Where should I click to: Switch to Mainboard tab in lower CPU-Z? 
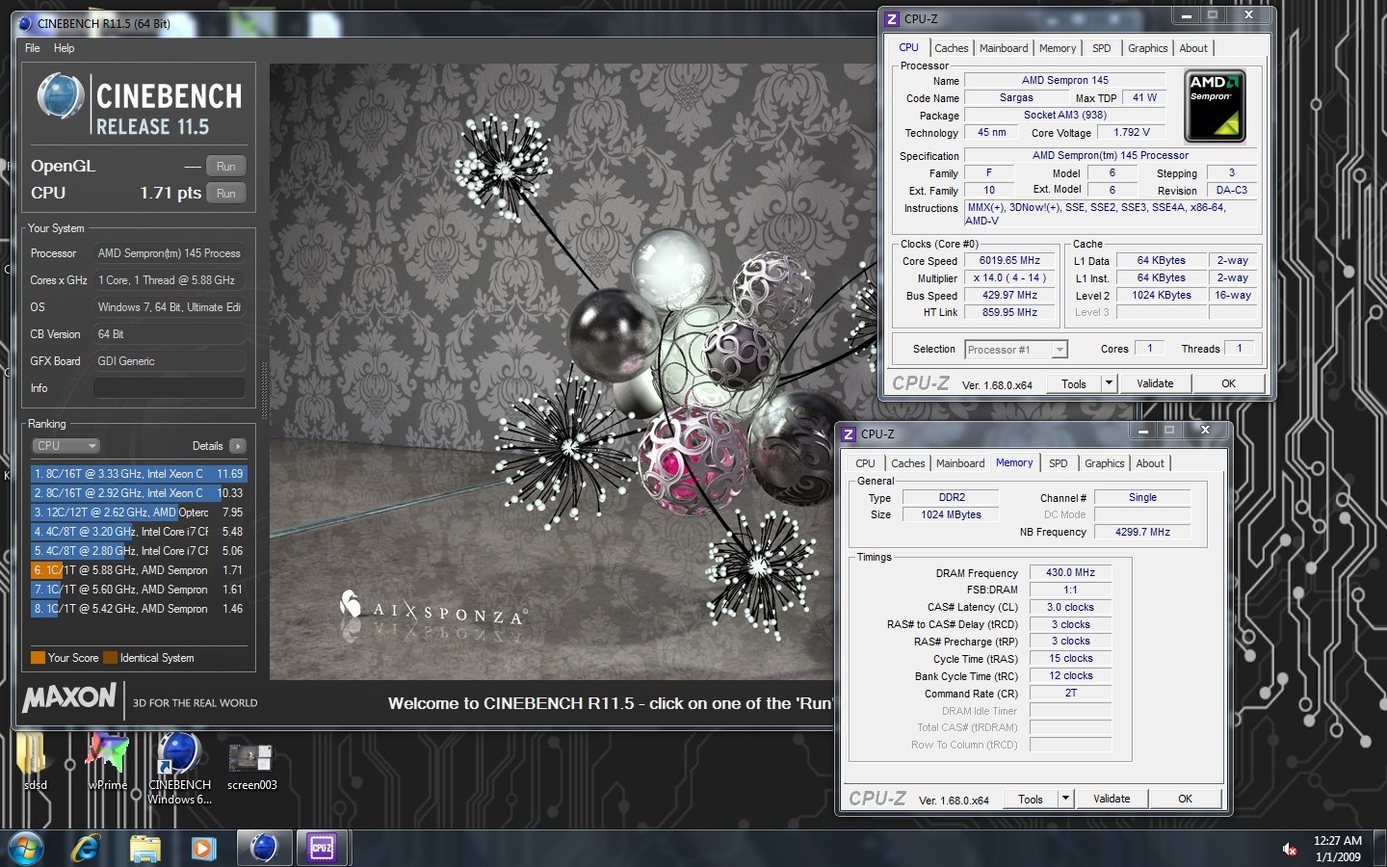tap(960, 463)
